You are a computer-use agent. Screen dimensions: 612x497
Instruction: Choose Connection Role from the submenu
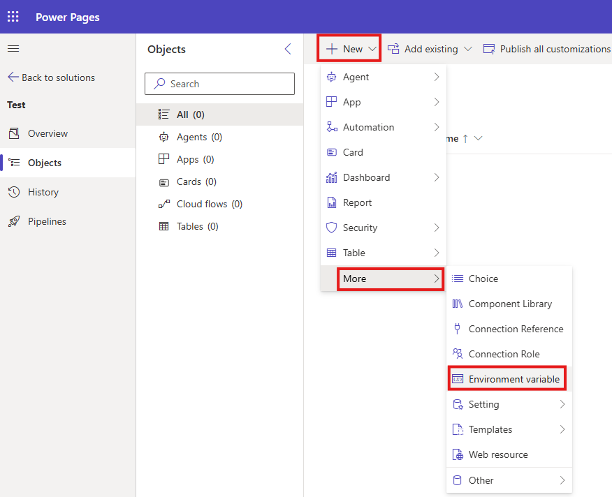pos(509,353)
